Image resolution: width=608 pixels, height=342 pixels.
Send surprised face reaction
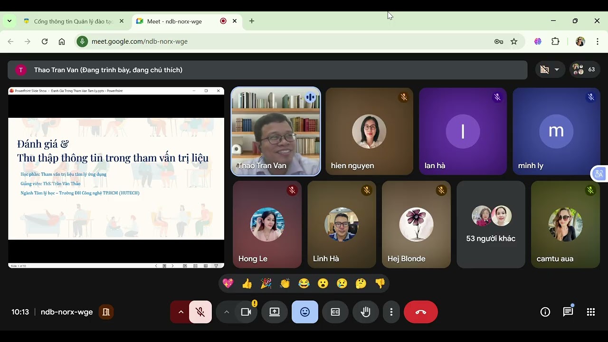point(323,284)
